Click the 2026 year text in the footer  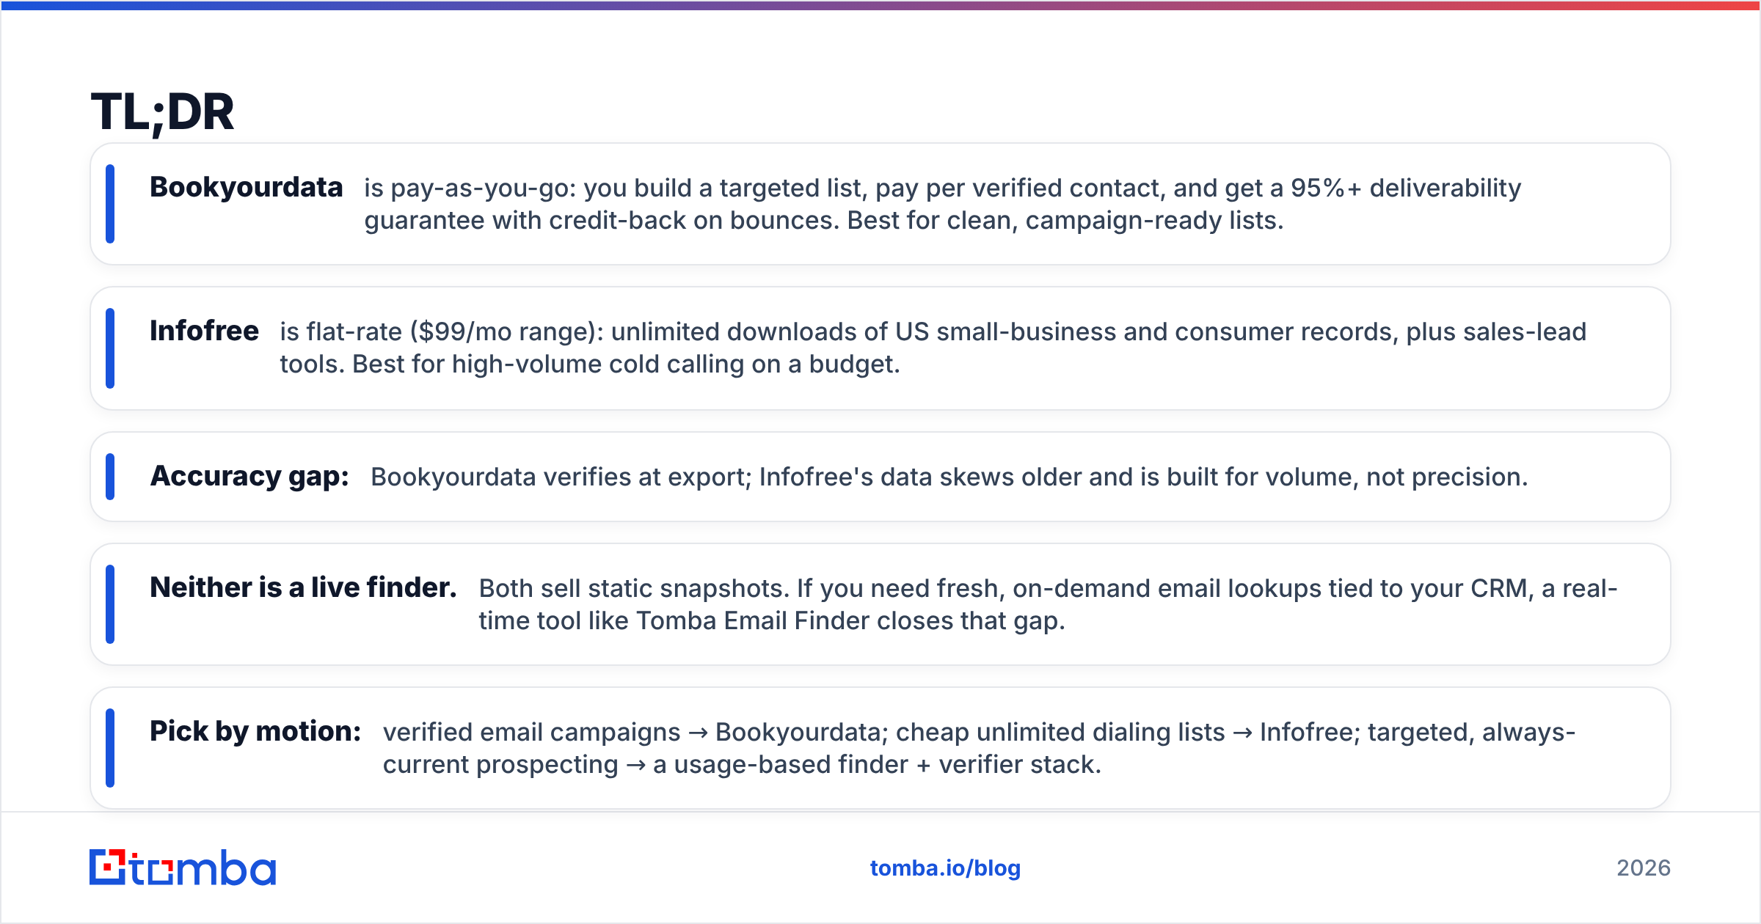pos(1644,868)
